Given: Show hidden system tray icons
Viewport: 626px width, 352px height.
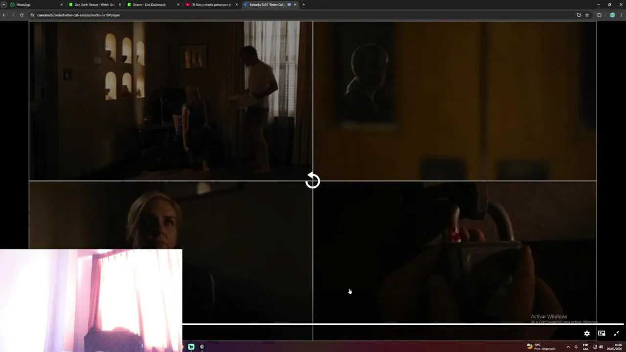Looking at the screenshot, I should pos(568,347).
